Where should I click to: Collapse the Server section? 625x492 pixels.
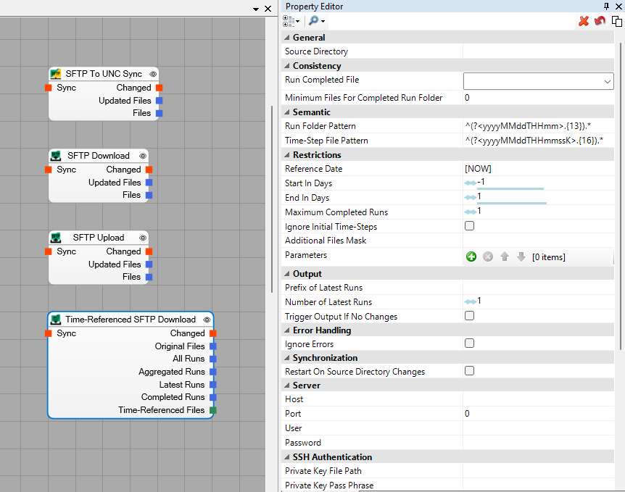click(x=287, y=385)
